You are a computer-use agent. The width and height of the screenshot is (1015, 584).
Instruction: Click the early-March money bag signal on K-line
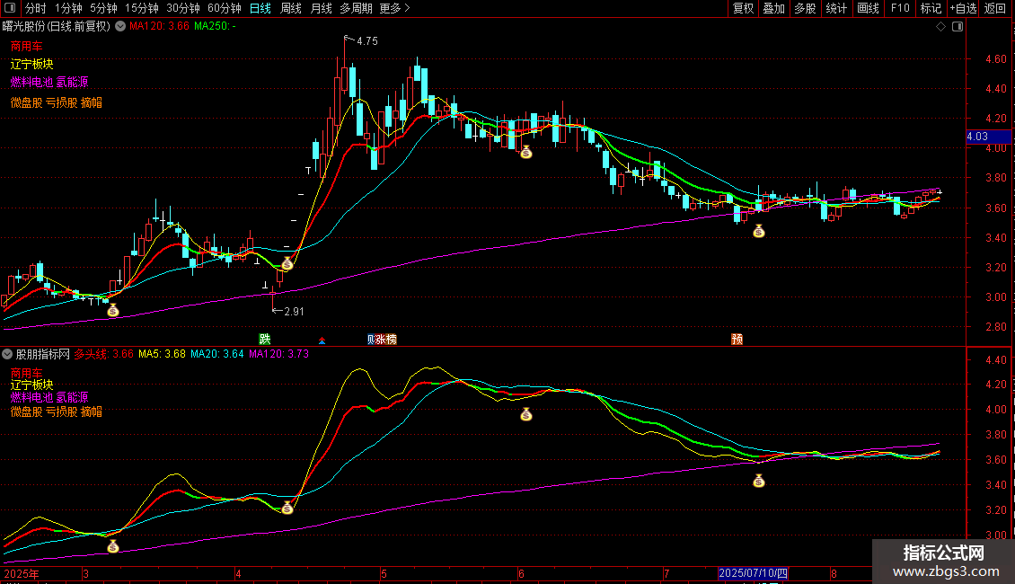click(x=113, y=311)
